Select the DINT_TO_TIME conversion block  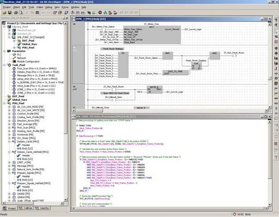pyautogui.click(x=175, y=73)
